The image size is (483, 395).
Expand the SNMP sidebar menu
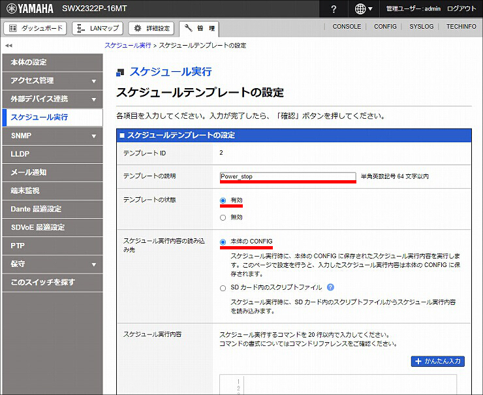click(52, 136)
